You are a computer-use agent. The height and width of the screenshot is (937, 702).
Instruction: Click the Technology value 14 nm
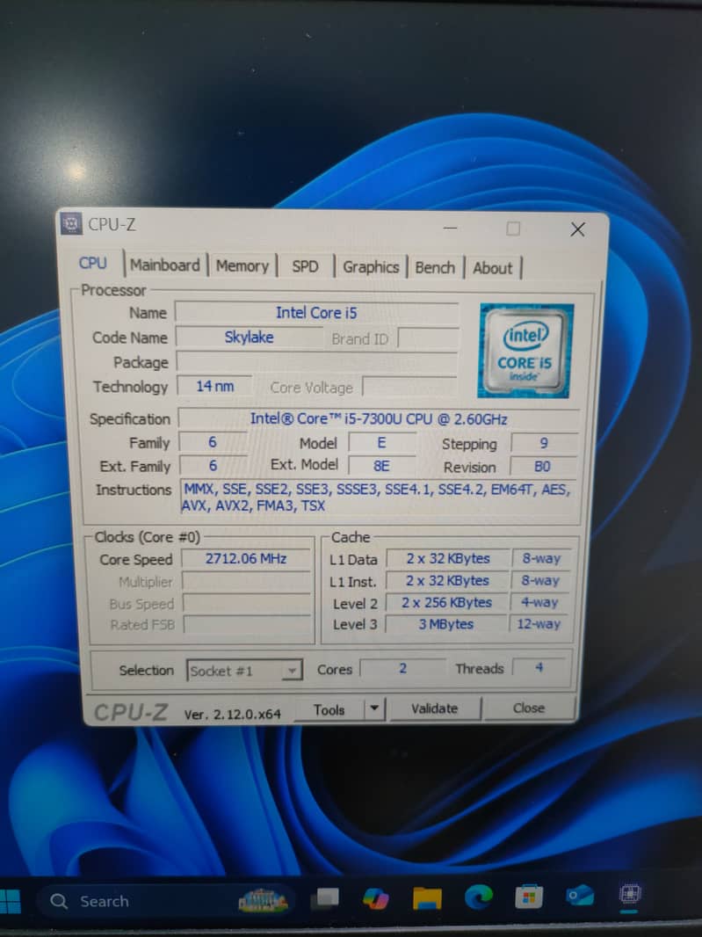(215, 386)
